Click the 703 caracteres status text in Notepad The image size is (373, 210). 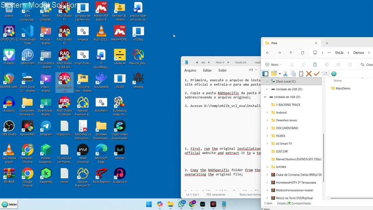pos(216,195)
